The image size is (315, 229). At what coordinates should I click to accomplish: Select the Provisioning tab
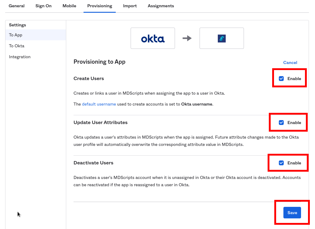(100, 6)
